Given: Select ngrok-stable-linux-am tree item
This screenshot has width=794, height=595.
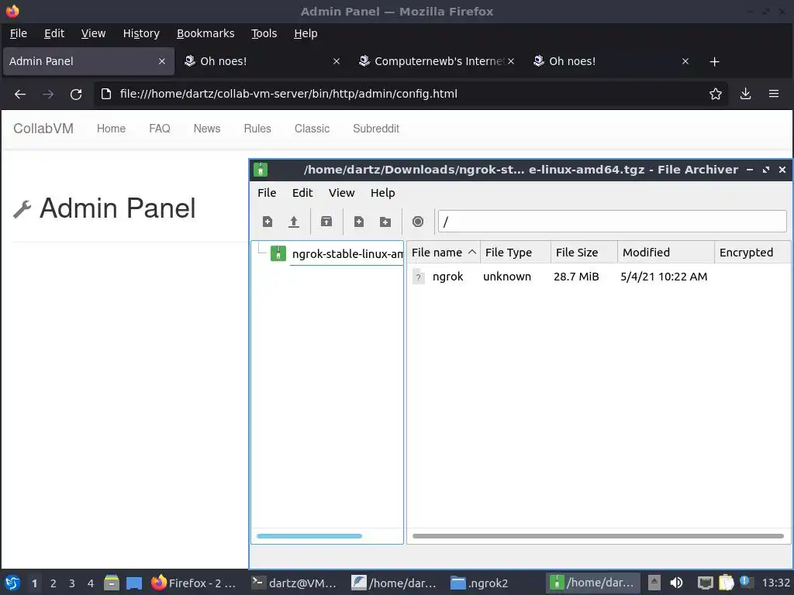Looking at the screenshot, I should click(x=347, y=253).
